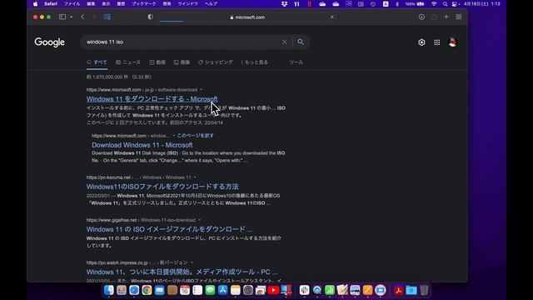Viewport: 533px width, 300px height.
Task: Switch to the 画像 tab
Action: (182, 62)
